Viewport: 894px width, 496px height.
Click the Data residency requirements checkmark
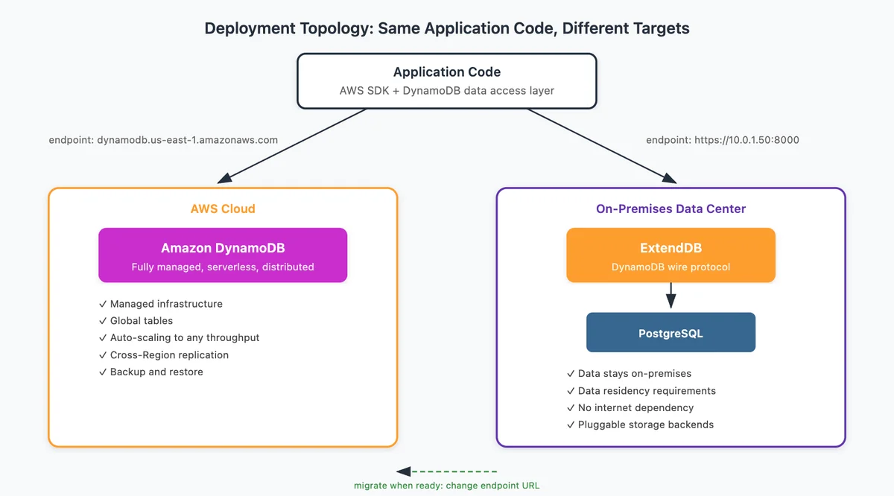tap(571, 391)
